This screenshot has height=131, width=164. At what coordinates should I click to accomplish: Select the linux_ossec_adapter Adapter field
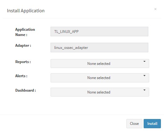point(99,47)
